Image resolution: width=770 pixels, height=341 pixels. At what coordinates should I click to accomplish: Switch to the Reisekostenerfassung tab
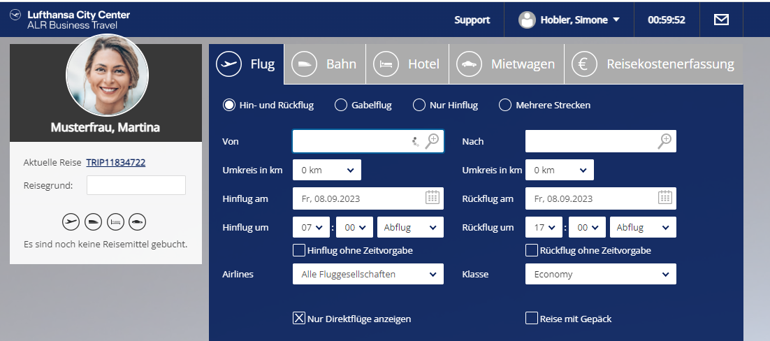coord(654,64)
